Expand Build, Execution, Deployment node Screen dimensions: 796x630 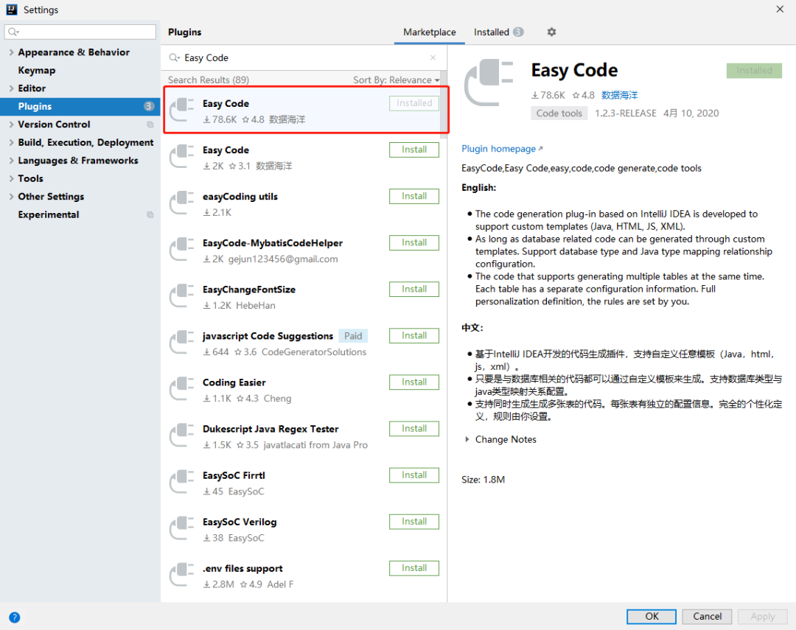[x=11, y=143]
